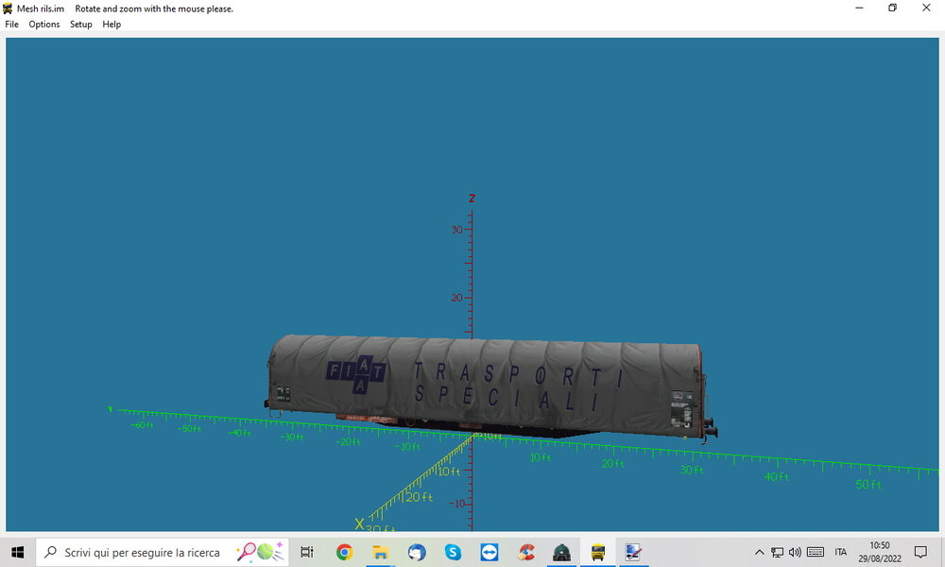Screen dimensions: 945x567
Task: Open the touch keyboard tray icon
Action: (x=816, y=552)
